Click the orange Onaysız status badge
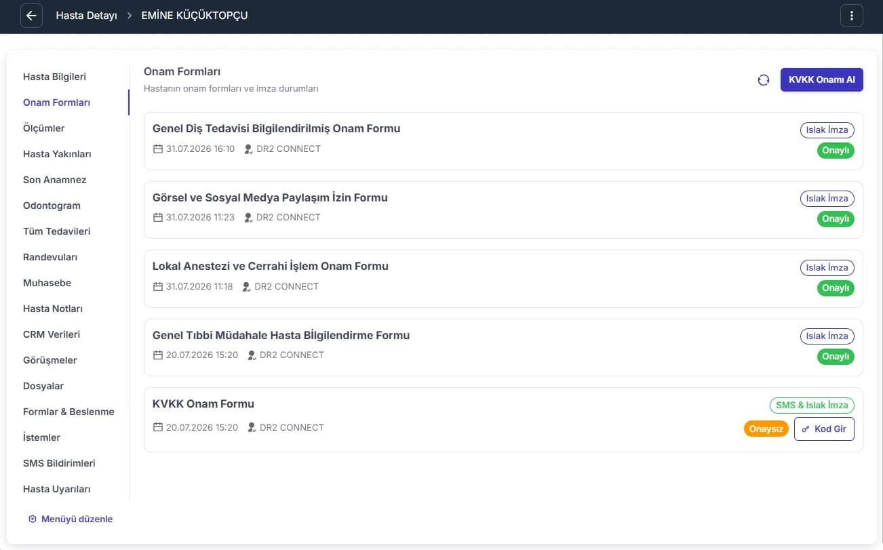 (766, 429)
